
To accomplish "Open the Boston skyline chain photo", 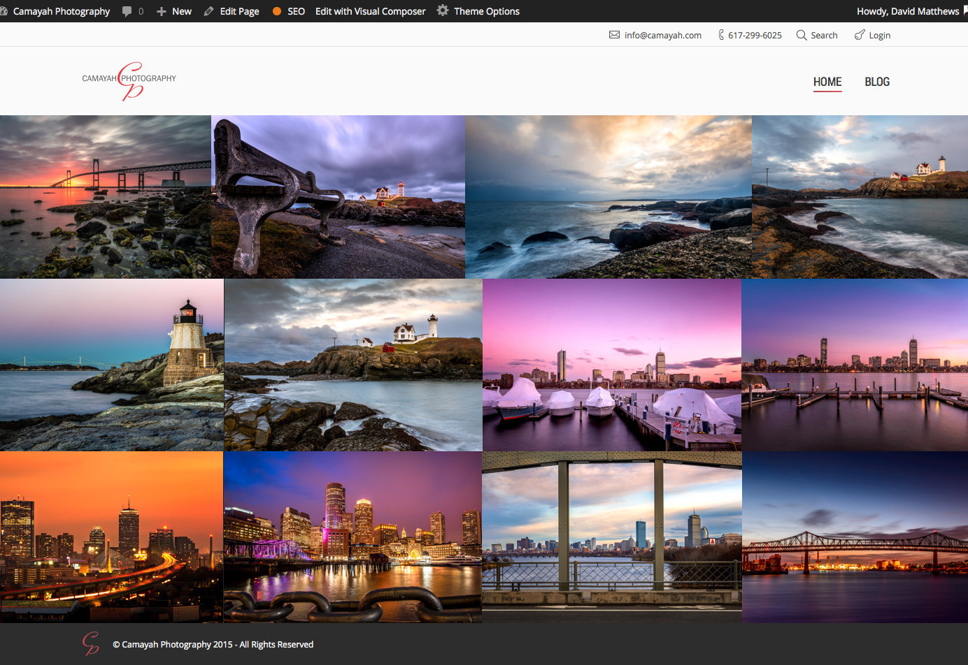I will coord(353,536).
